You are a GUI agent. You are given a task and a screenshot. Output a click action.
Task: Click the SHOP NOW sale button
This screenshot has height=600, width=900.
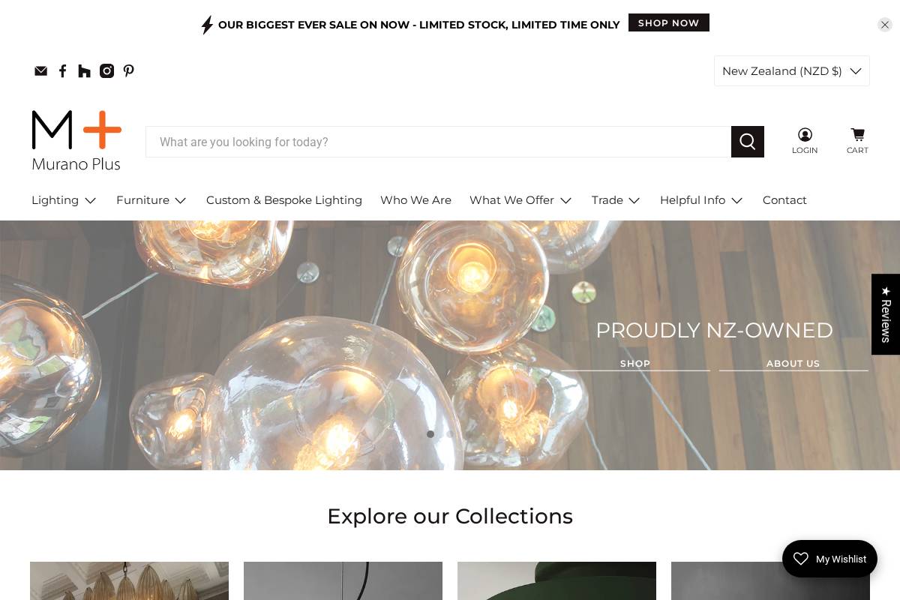click(668, 22)
